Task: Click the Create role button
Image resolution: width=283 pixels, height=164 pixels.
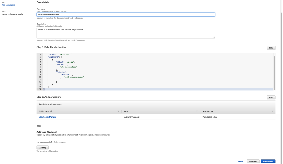Action: pos(268,161)
